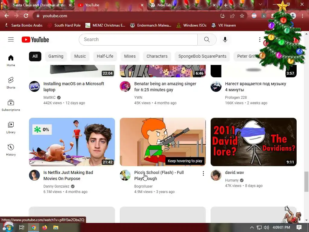The image size is (309, 232).
Task: Open Endermanch Malwa... bookmark
Action: [x=151, y=25]
